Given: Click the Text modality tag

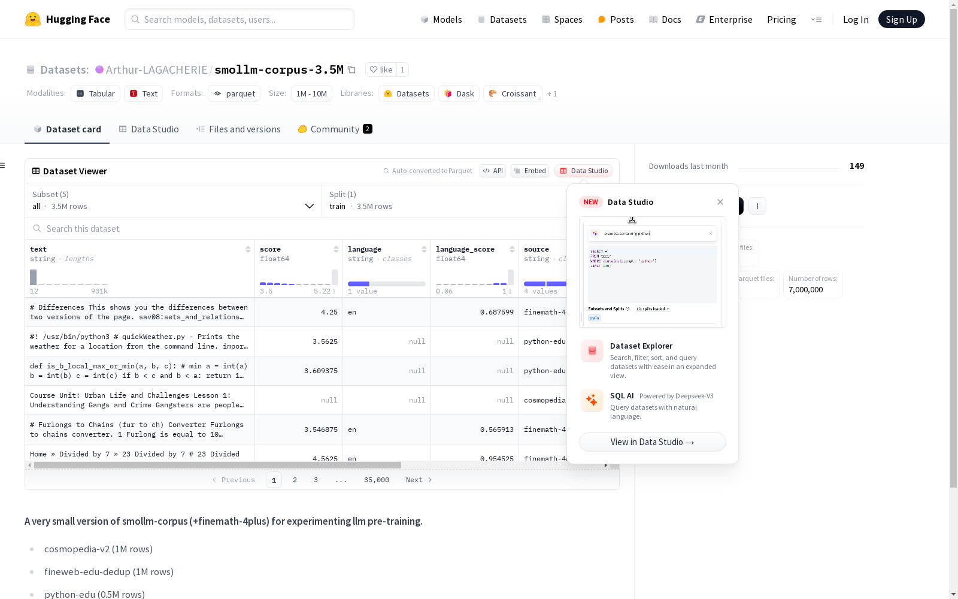Looking at the screenshot, I should pos(144,93).
